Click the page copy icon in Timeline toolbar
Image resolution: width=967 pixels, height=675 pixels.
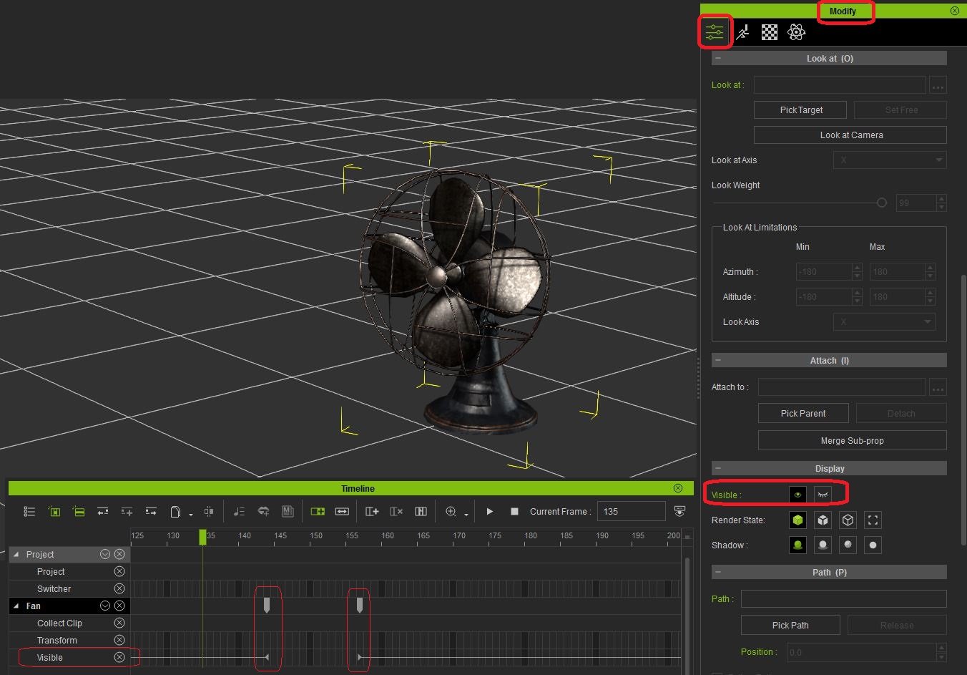coord(175,511)
